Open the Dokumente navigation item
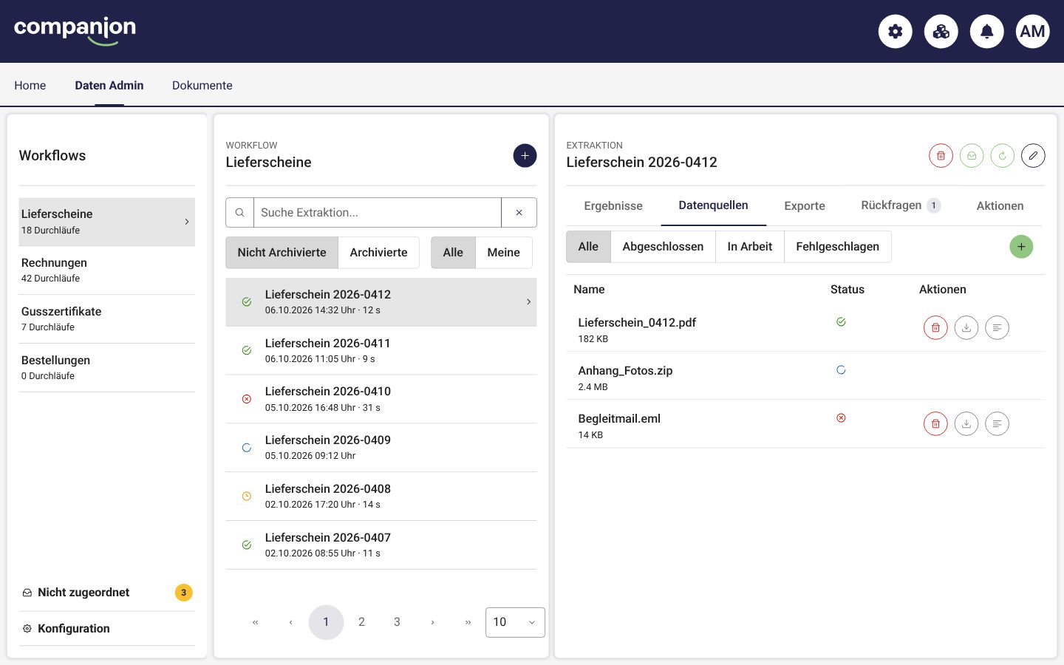The width and height of the screenshot is (1064, 665). [x=202, y=86]
